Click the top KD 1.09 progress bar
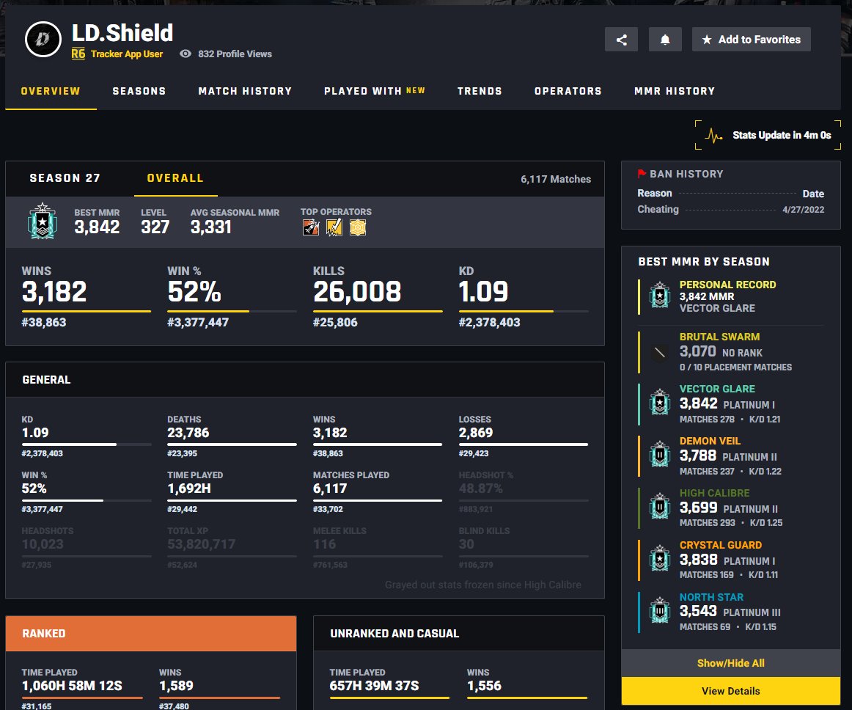The image size is (852, 710). (524, 312)
